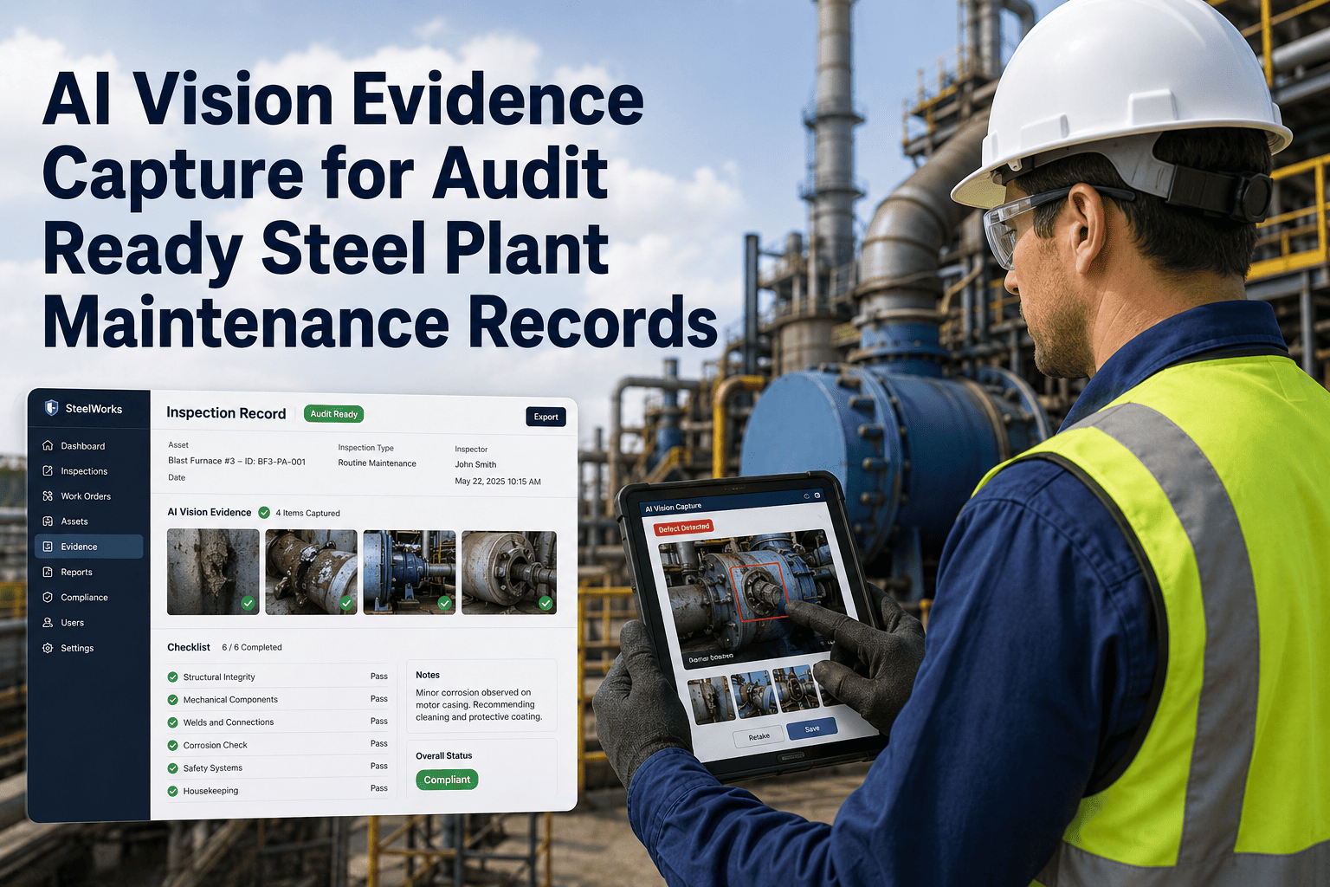Click the SteelWorks shield logo icon
1330x887 pixels.
(x=51, y=408)
